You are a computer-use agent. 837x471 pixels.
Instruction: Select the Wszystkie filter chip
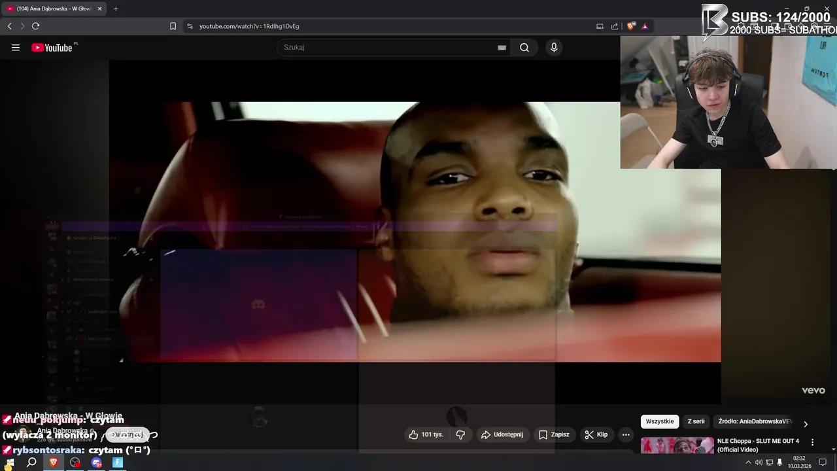click(659, 421)
